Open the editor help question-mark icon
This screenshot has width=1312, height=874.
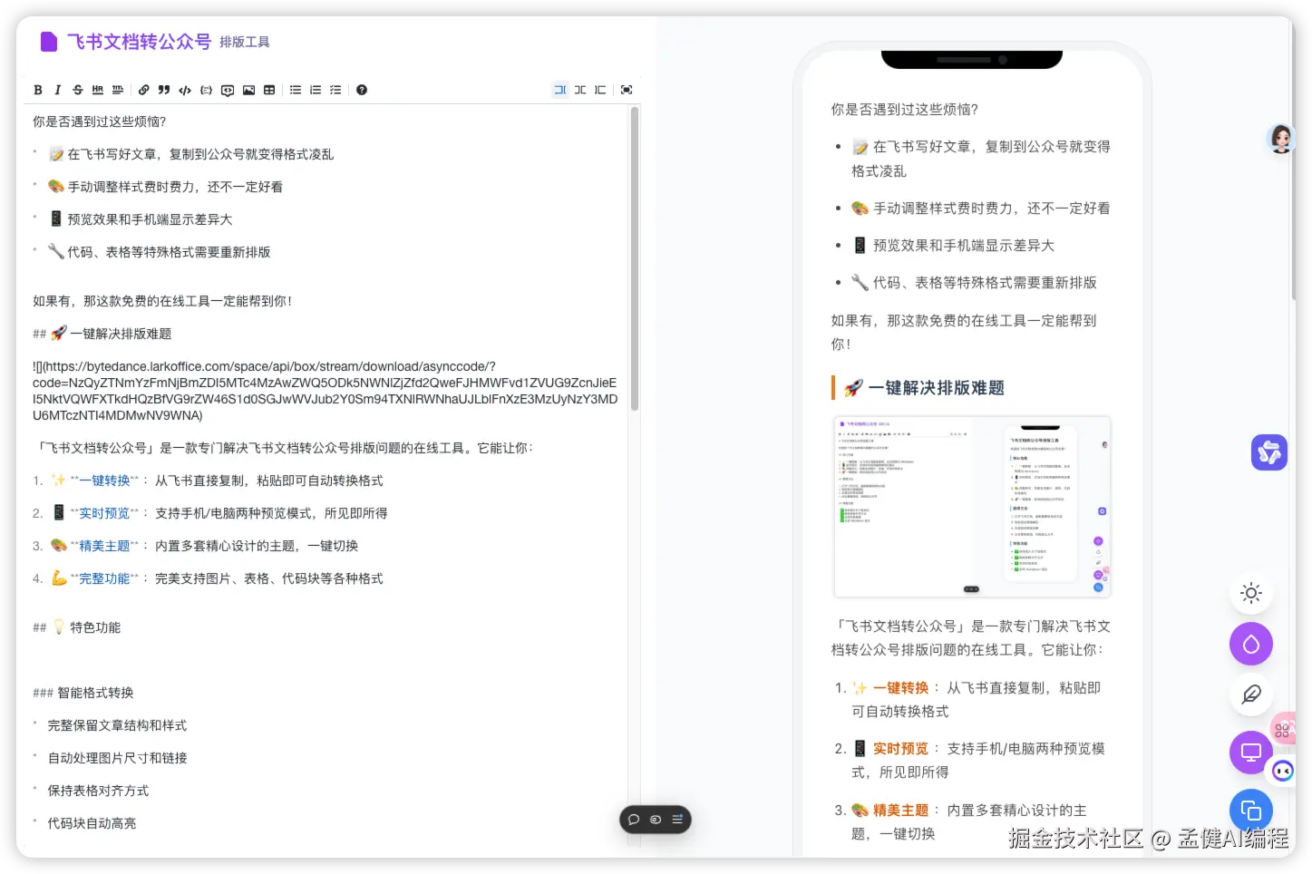[x=362, y=90]
